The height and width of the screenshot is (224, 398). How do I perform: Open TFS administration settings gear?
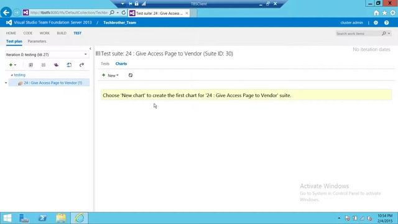pos(376,22)
